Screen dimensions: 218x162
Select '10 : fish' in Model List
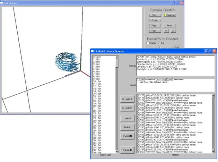tap(97, 82)
